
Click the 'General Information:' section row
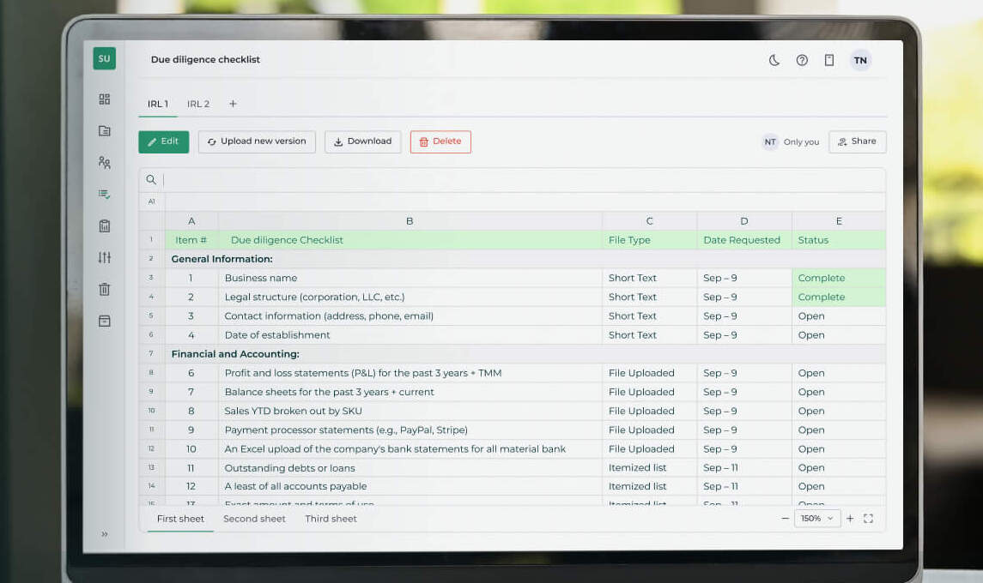(525, 259)
